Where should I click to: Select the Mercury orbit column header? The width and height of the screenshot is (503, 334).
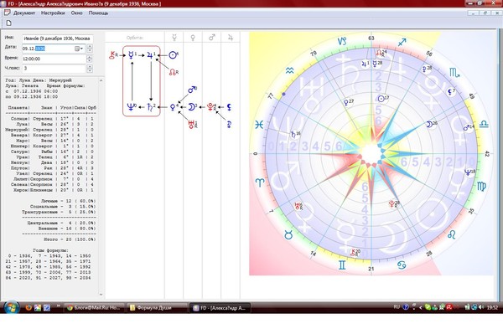click(x=174, y=38)
